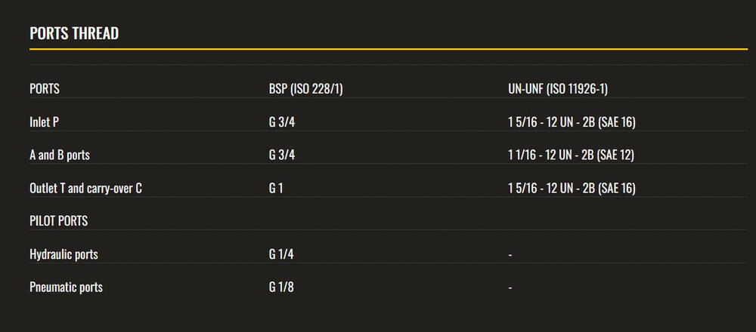Click the 1 1/16 - 12 UN - 2B (SAE 12) value
The height and width of the screenshot is (332, 756).
coord(571,155)
